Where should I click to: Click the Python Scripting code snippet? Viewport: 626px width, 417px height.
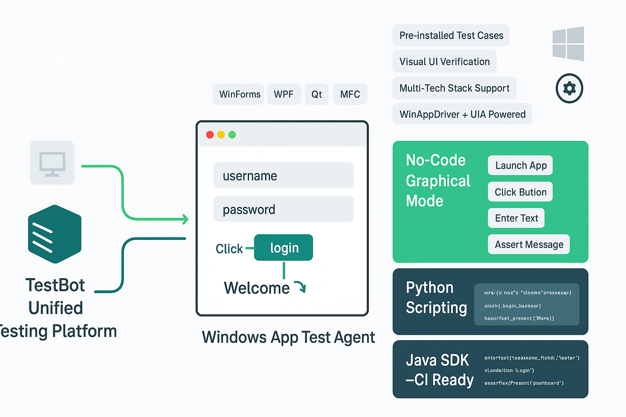pyautogui.click(x=527, y=305)
